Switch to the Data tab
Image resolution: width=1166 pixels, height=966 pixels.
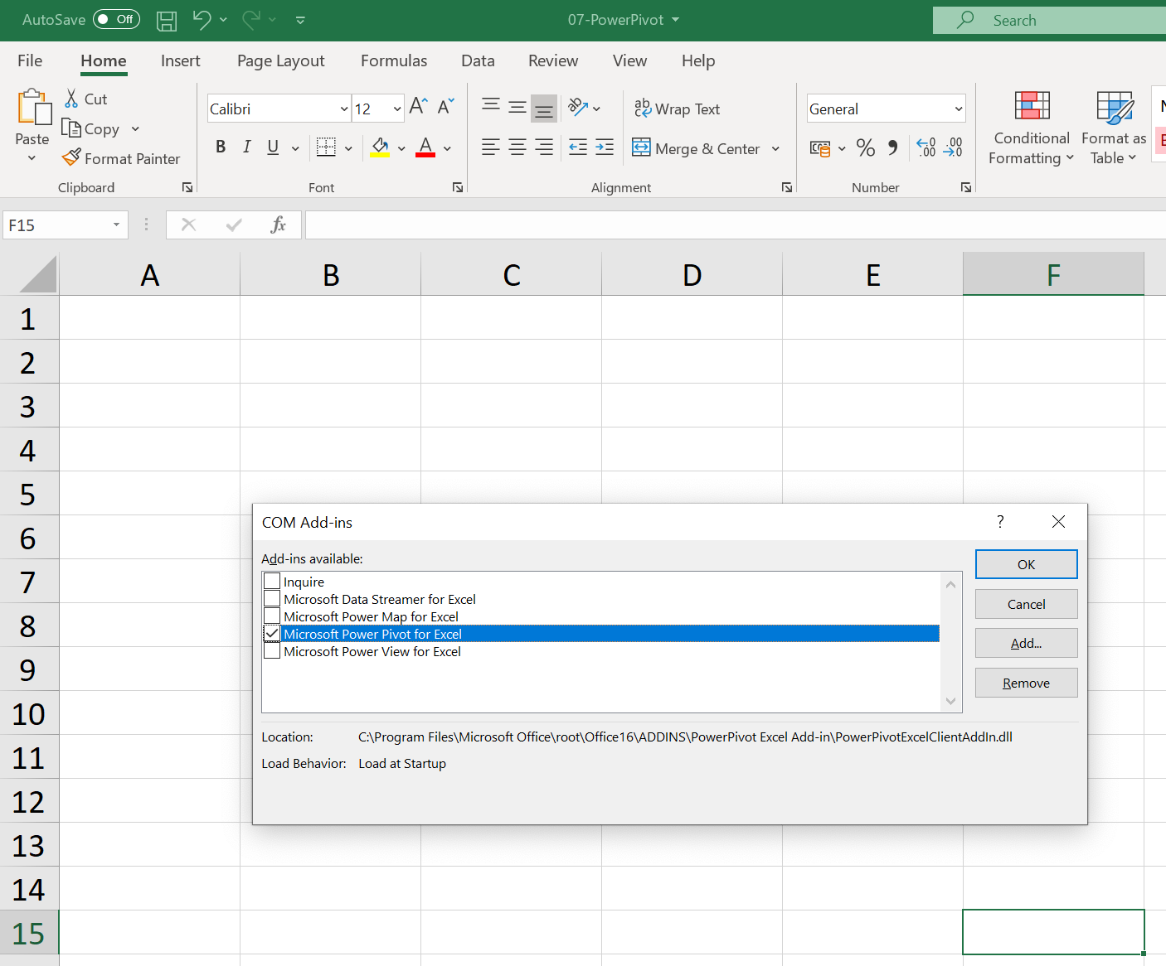(478, 60)
